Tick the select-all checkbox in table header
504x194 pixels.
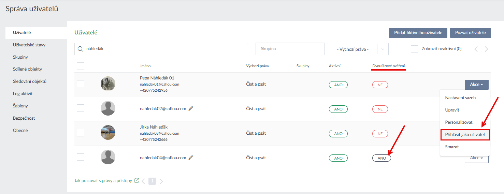(x=81, y=66)
